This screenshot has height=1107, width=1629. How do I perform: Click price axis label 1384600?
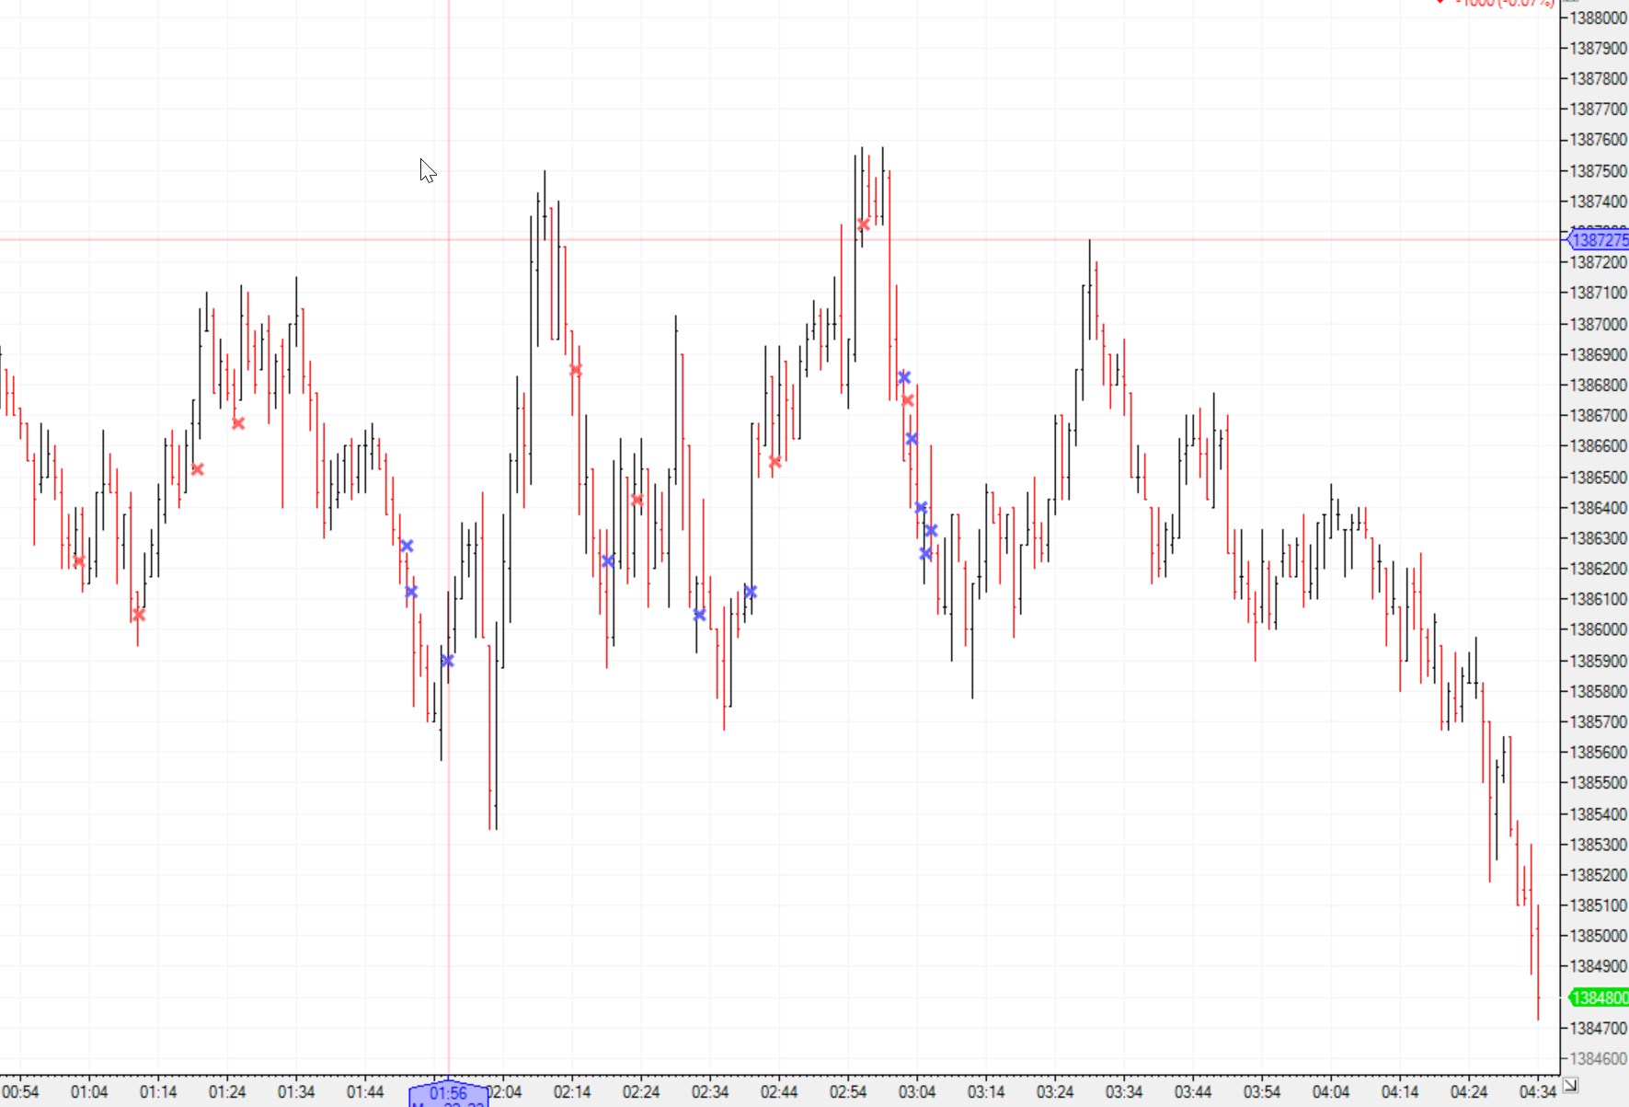(1599, 1058)
